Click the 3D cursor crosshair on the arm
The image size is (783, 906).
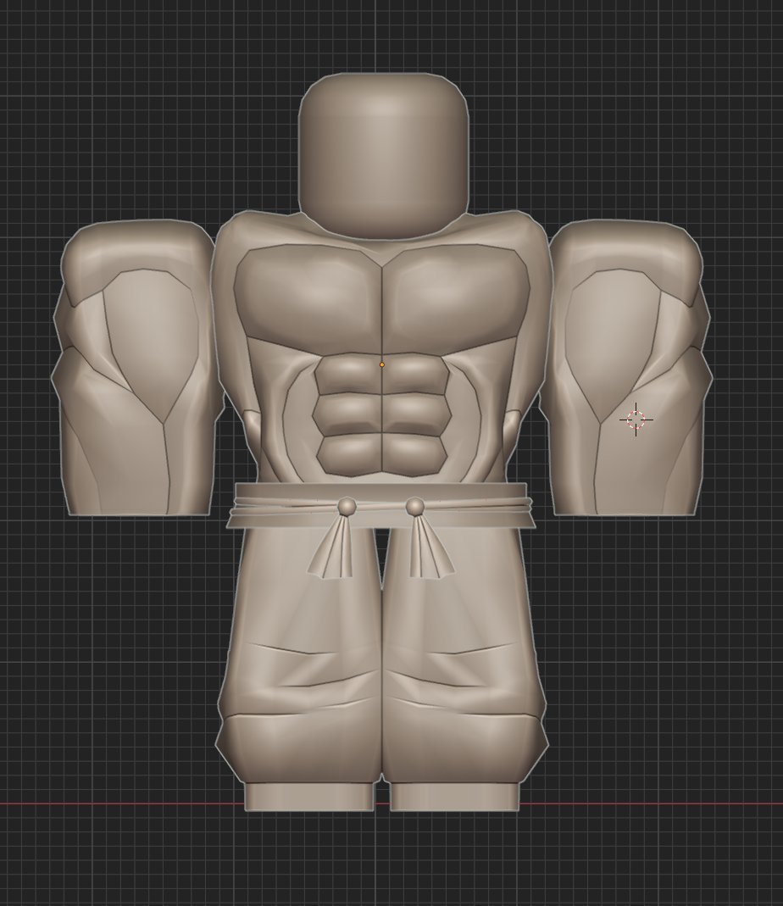(x=636, y=420)
